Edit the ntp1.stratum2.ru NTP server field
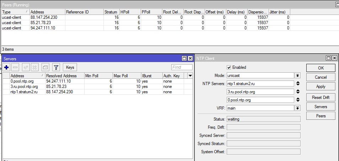Viewport: 339px width, 161px height. point(260,84)
